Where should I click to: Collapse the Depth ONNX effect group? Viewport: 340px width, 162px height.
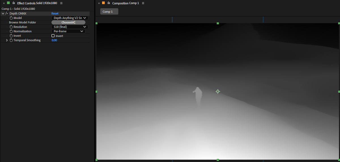coord(3,14)
